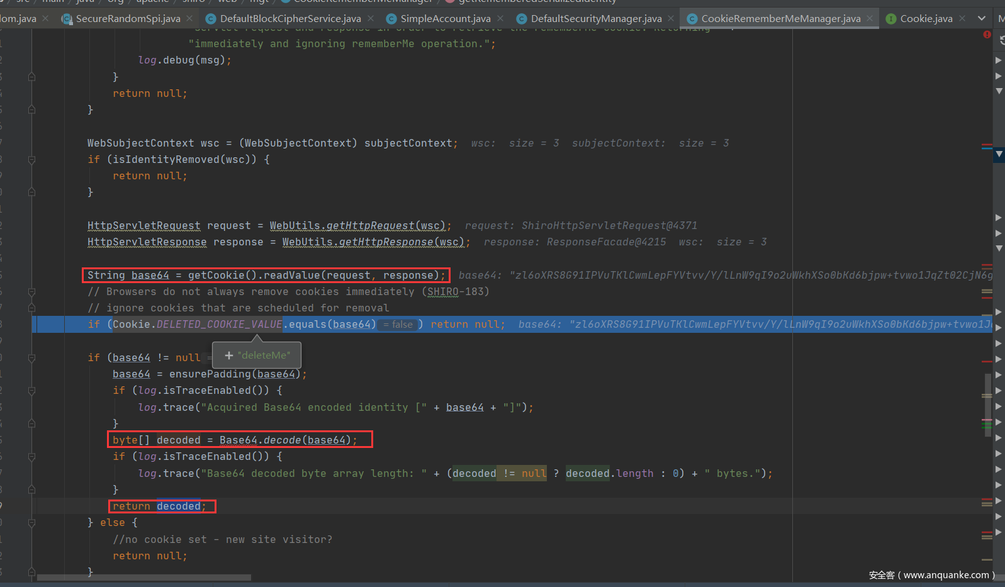
Task: Collapse the Browsers comment block fold marker
Action: tap(31, 292)
